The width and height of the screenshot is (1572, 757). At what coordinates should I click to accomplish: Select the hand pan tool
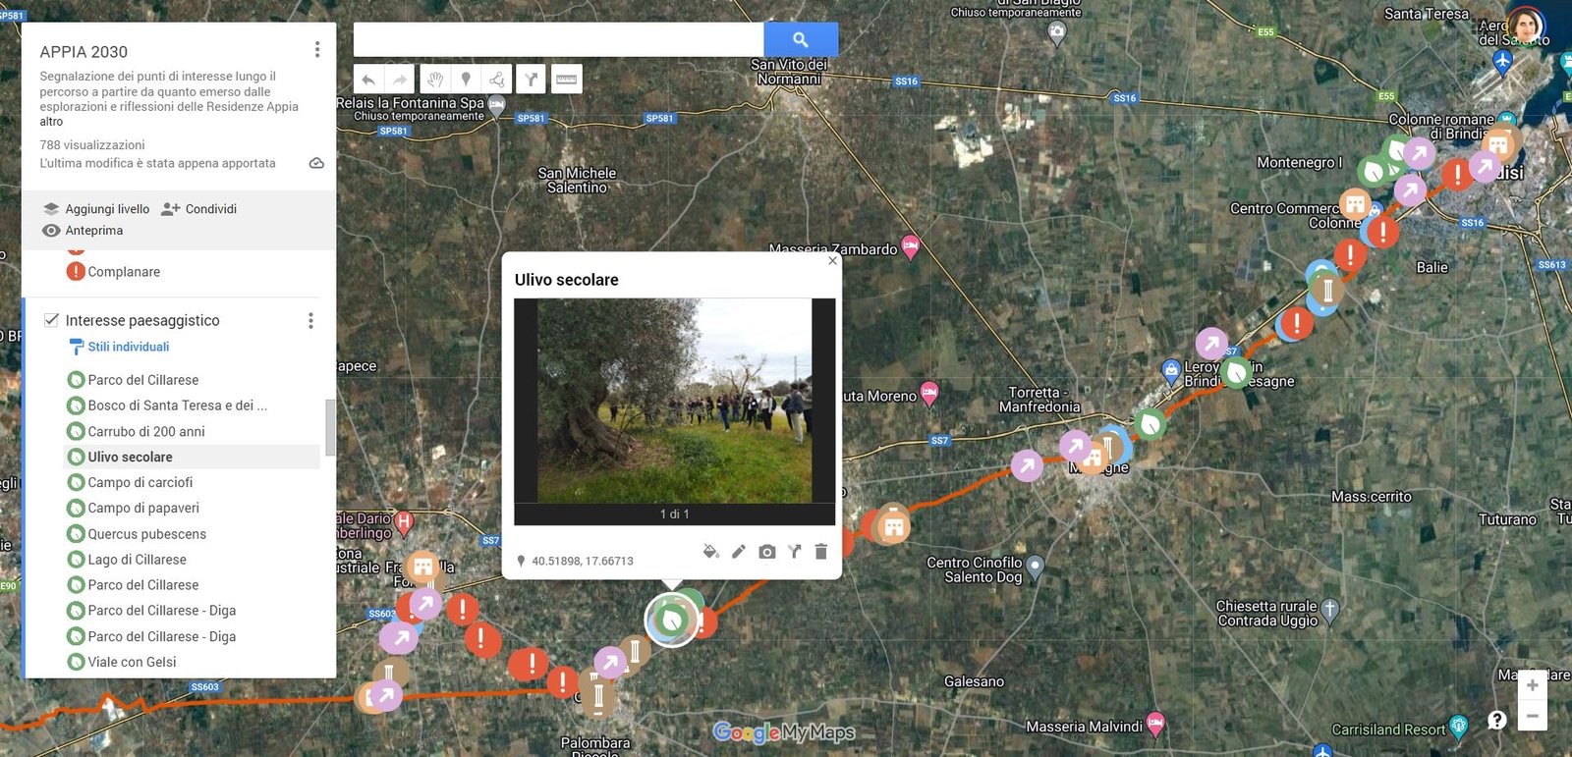(x=434, y=80)
